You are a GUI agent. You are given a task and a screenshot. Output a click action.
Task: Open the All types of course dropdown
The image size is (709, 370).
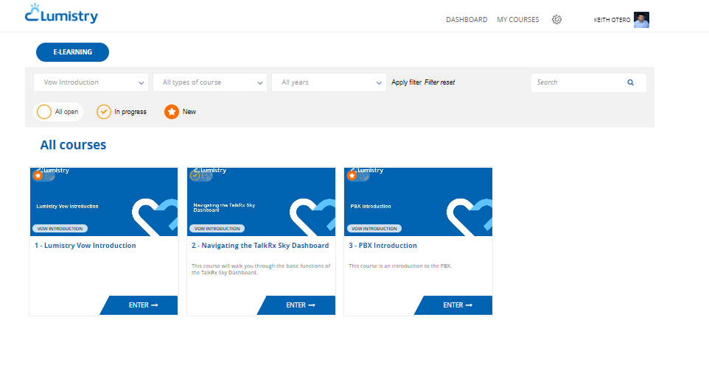click(x=210, y=82)
